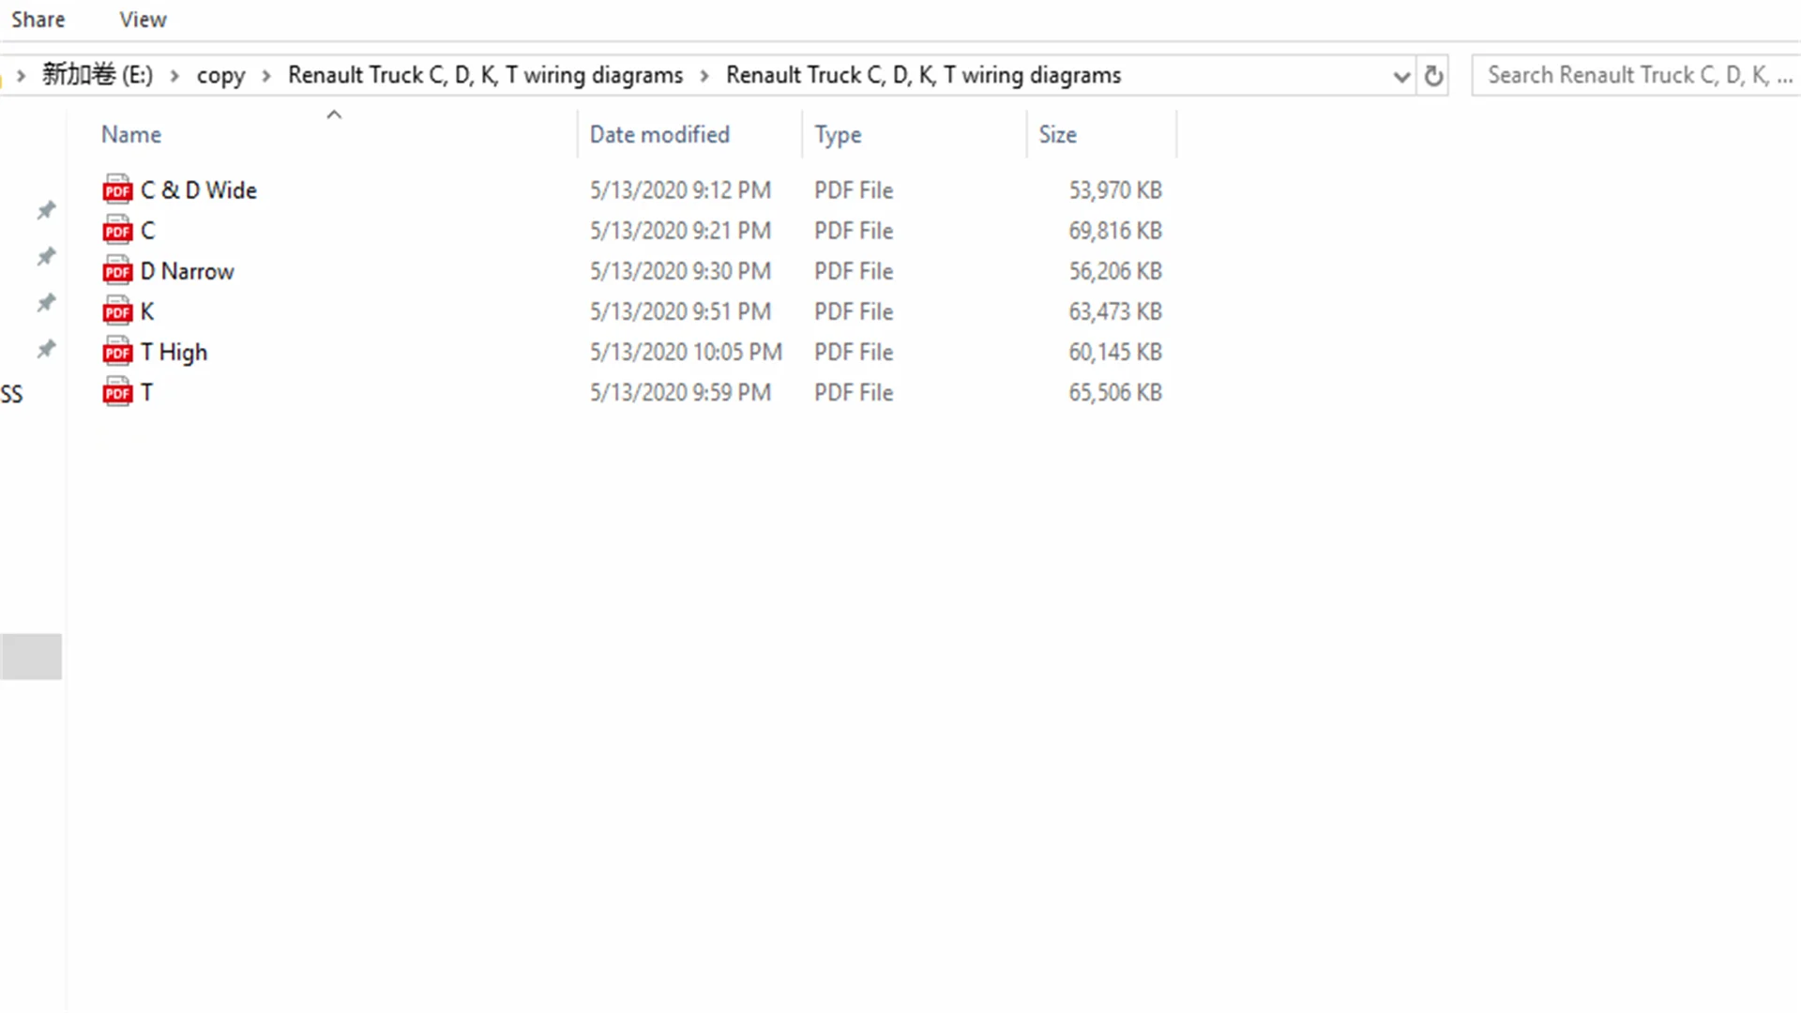
Task: Click size value 53,970 KB
Action: pyautogui.click(x=1115, y=189)
